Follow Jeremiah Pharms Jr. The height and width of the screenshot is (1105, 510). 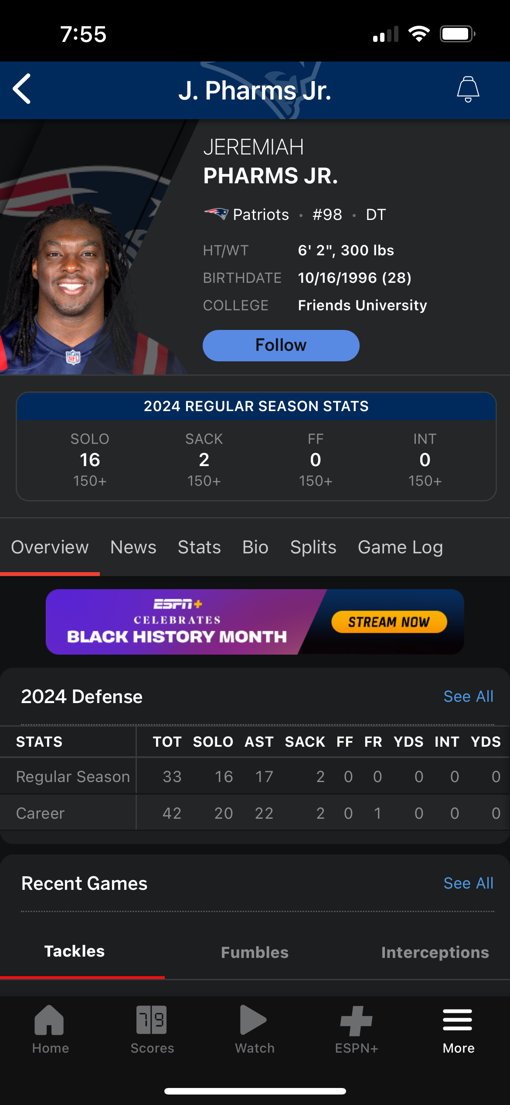coord(281,345)
